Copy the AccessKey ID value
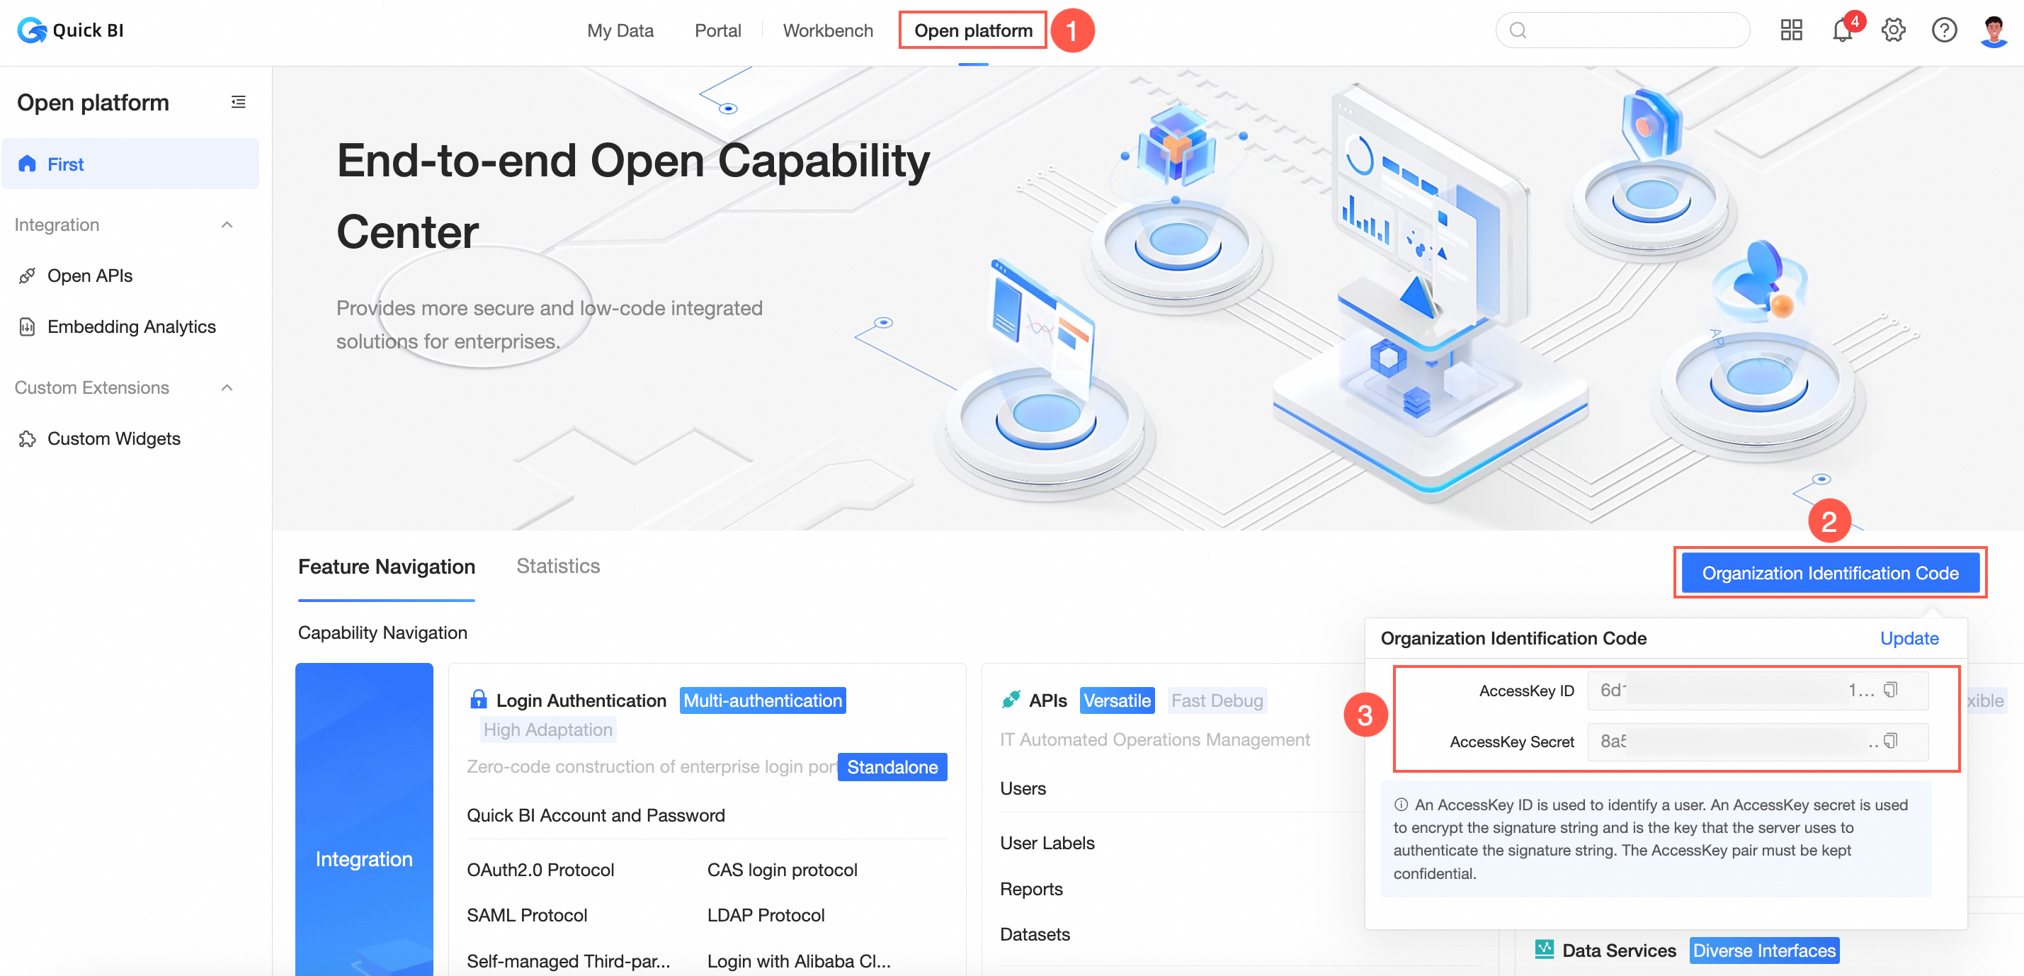The height and width of the screenshot is (976, 2024). point(1890,690)
